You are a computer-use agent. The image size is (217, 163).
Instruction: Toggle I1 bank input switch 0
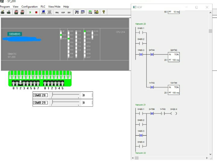(x=45, y=83)
